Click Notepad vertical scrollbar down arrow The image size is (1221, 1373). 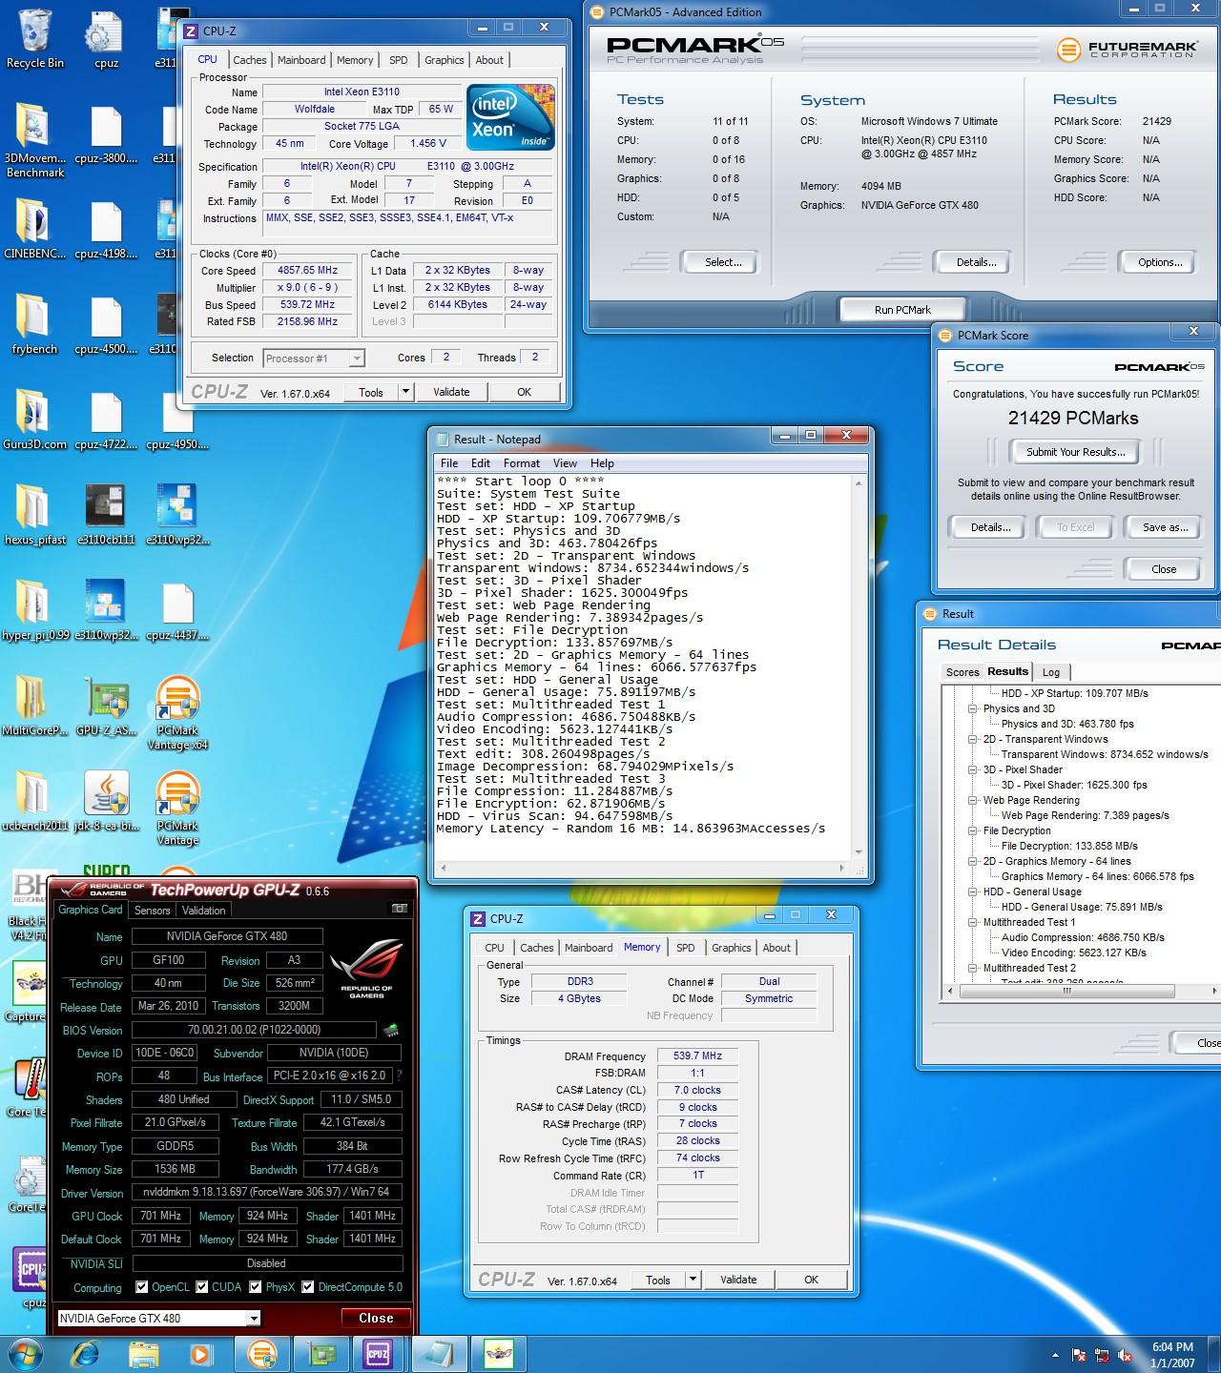coord(859,852)
